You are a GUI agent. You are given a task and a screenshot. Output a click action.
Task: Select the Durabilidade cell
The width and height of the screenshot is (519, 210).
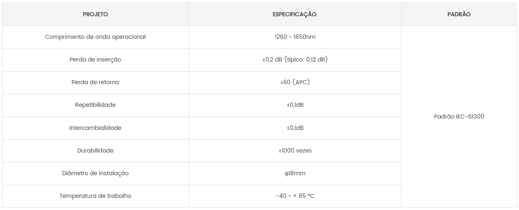point(95,151)
